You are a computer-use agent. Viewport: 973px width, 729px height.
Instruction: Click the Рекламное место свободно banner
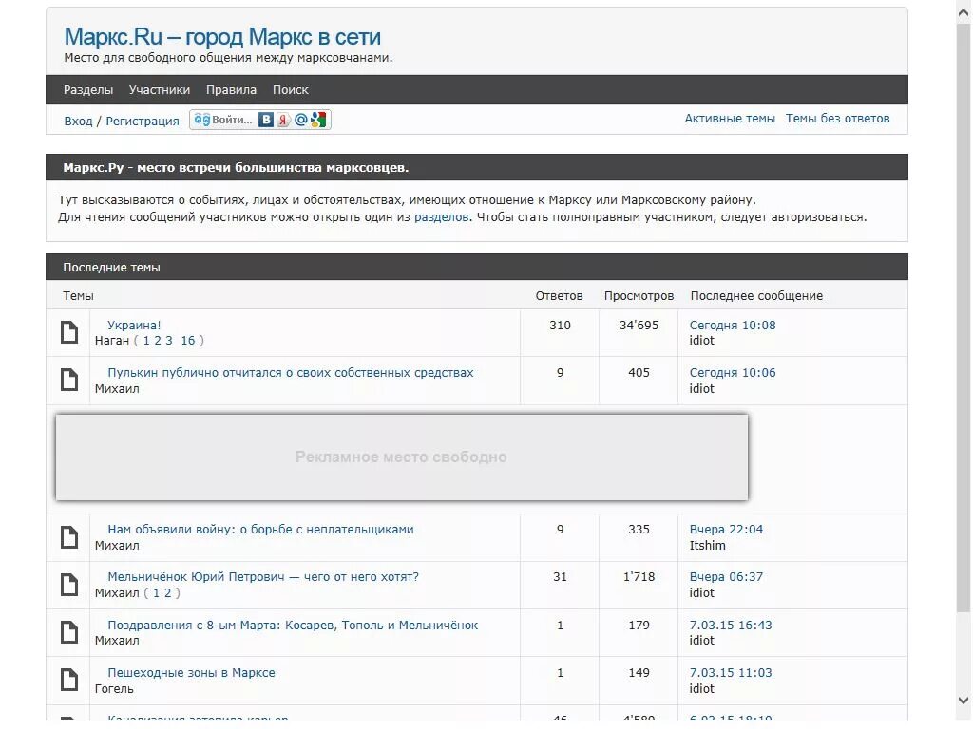(x=402, y=457)
